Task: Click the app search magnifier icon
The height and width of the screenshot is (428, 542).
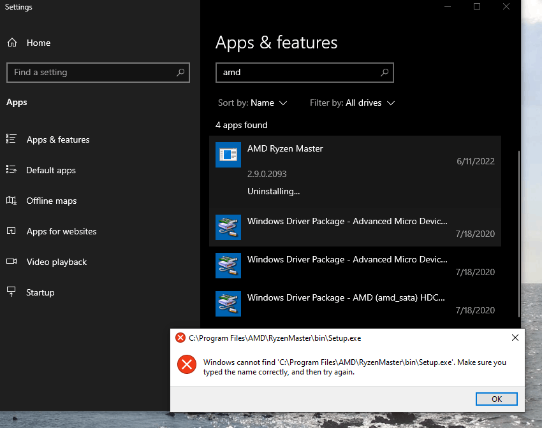Action: click(385, 73)
